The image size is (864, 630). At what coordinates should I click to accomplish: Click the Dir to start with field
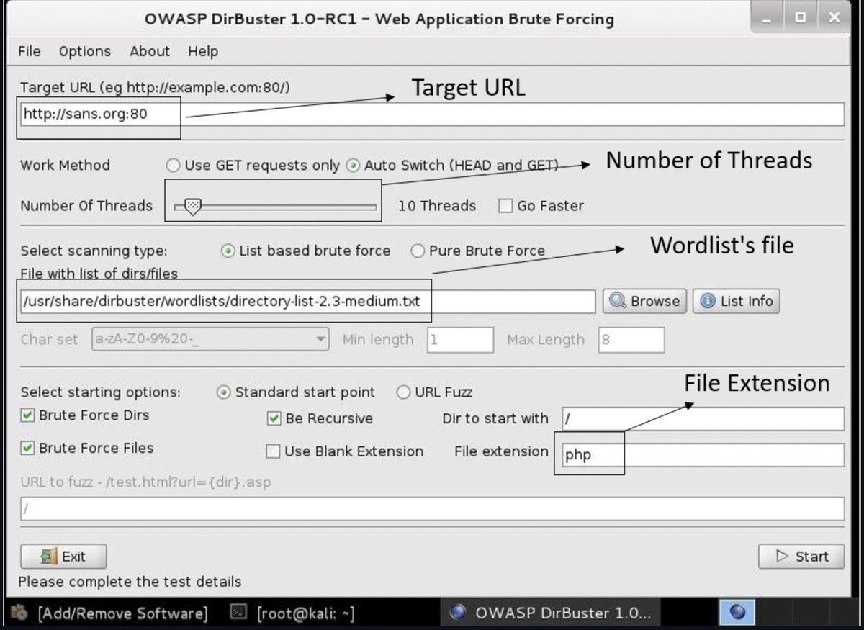point(702,418)
